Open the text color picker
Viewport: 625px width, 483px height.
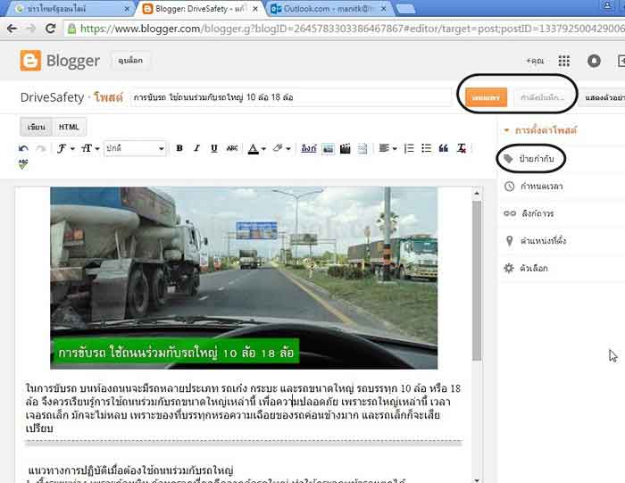tap(256, 148)
